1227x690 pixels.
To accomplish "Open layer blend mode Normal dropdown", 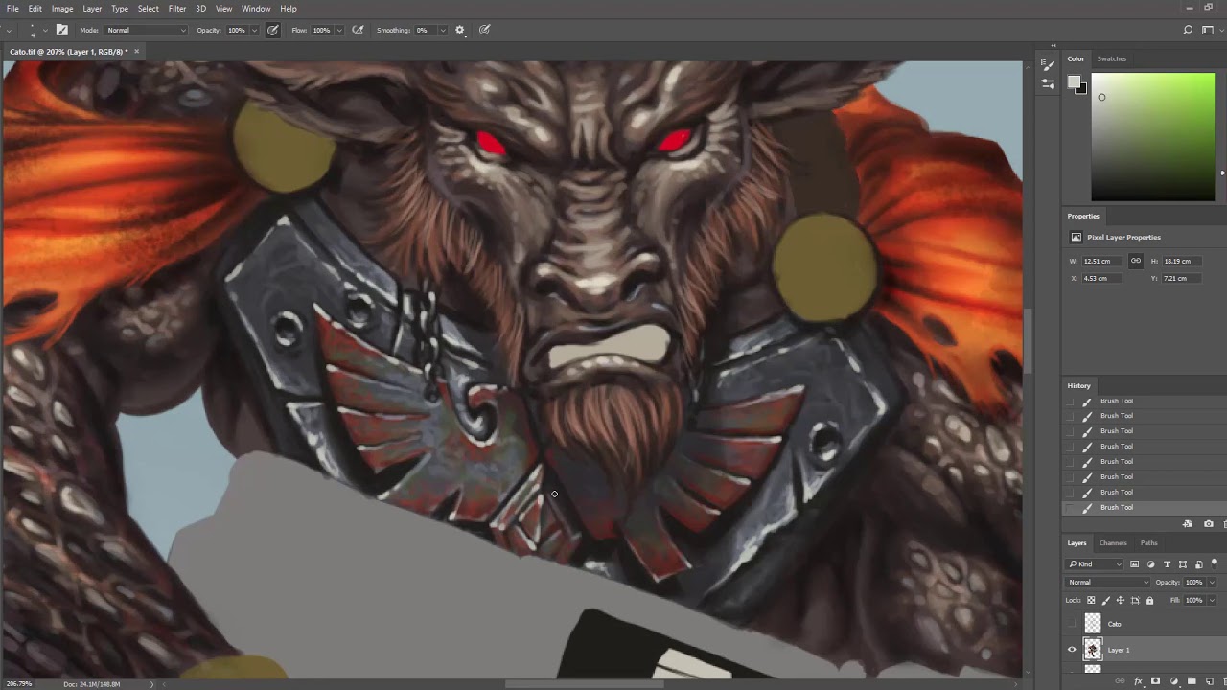I will 1108,582.
